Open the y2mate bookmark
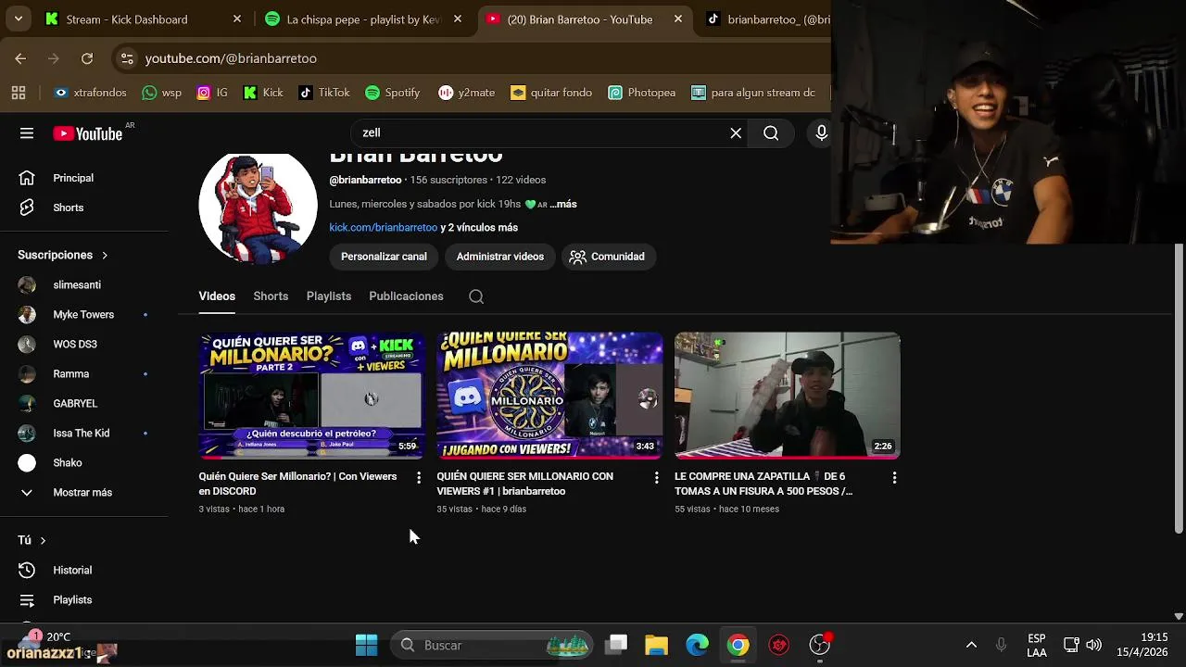This screenshot has height=667, width=1186. tap(467, 93)
